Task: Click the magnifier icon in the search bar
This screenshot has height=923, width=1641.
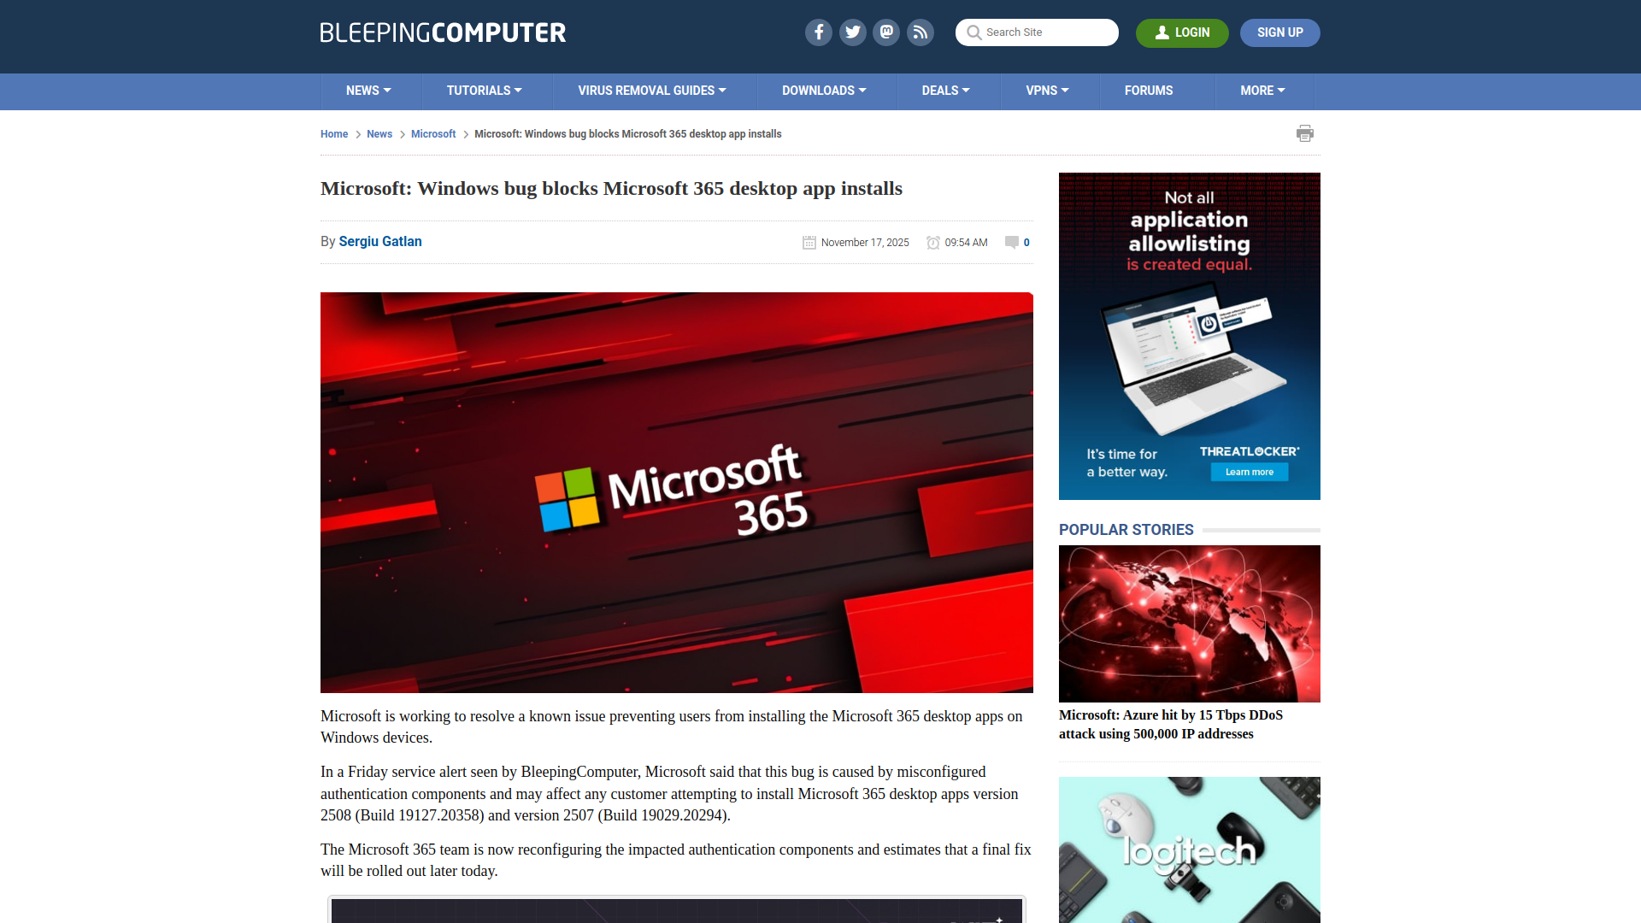Action: (x=973, y=32)
